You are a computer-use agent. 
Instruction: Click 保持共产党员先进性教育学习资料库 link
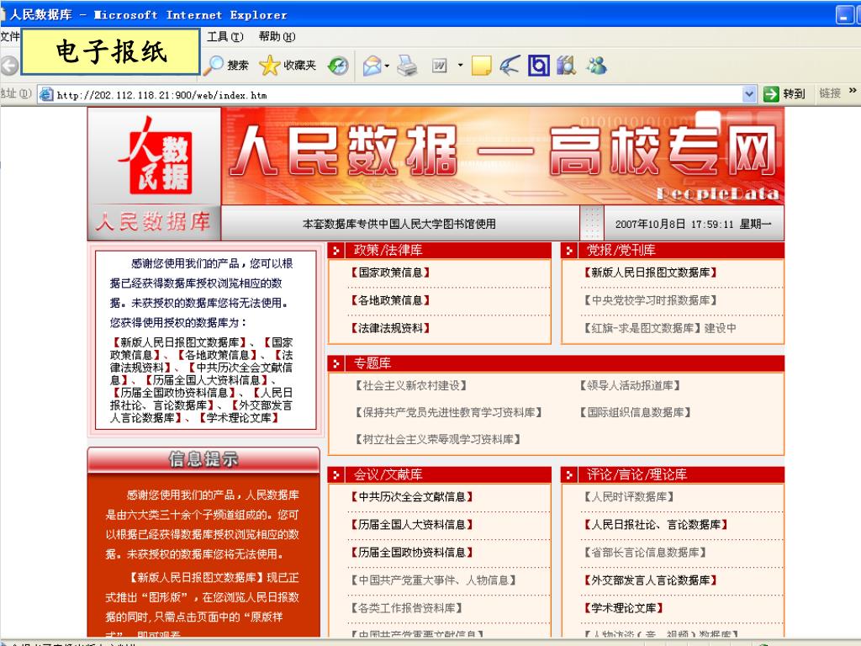(x=449, y=412)
